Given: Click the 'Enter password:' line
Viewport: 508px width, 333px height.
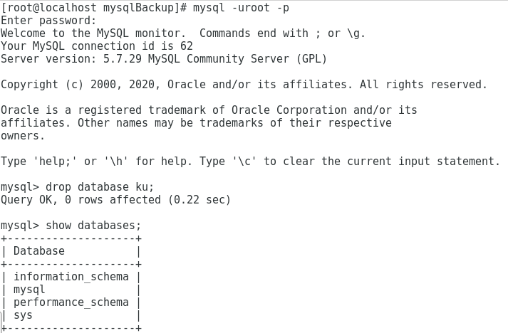Looking at the screenshot, I should pos(48,21).
